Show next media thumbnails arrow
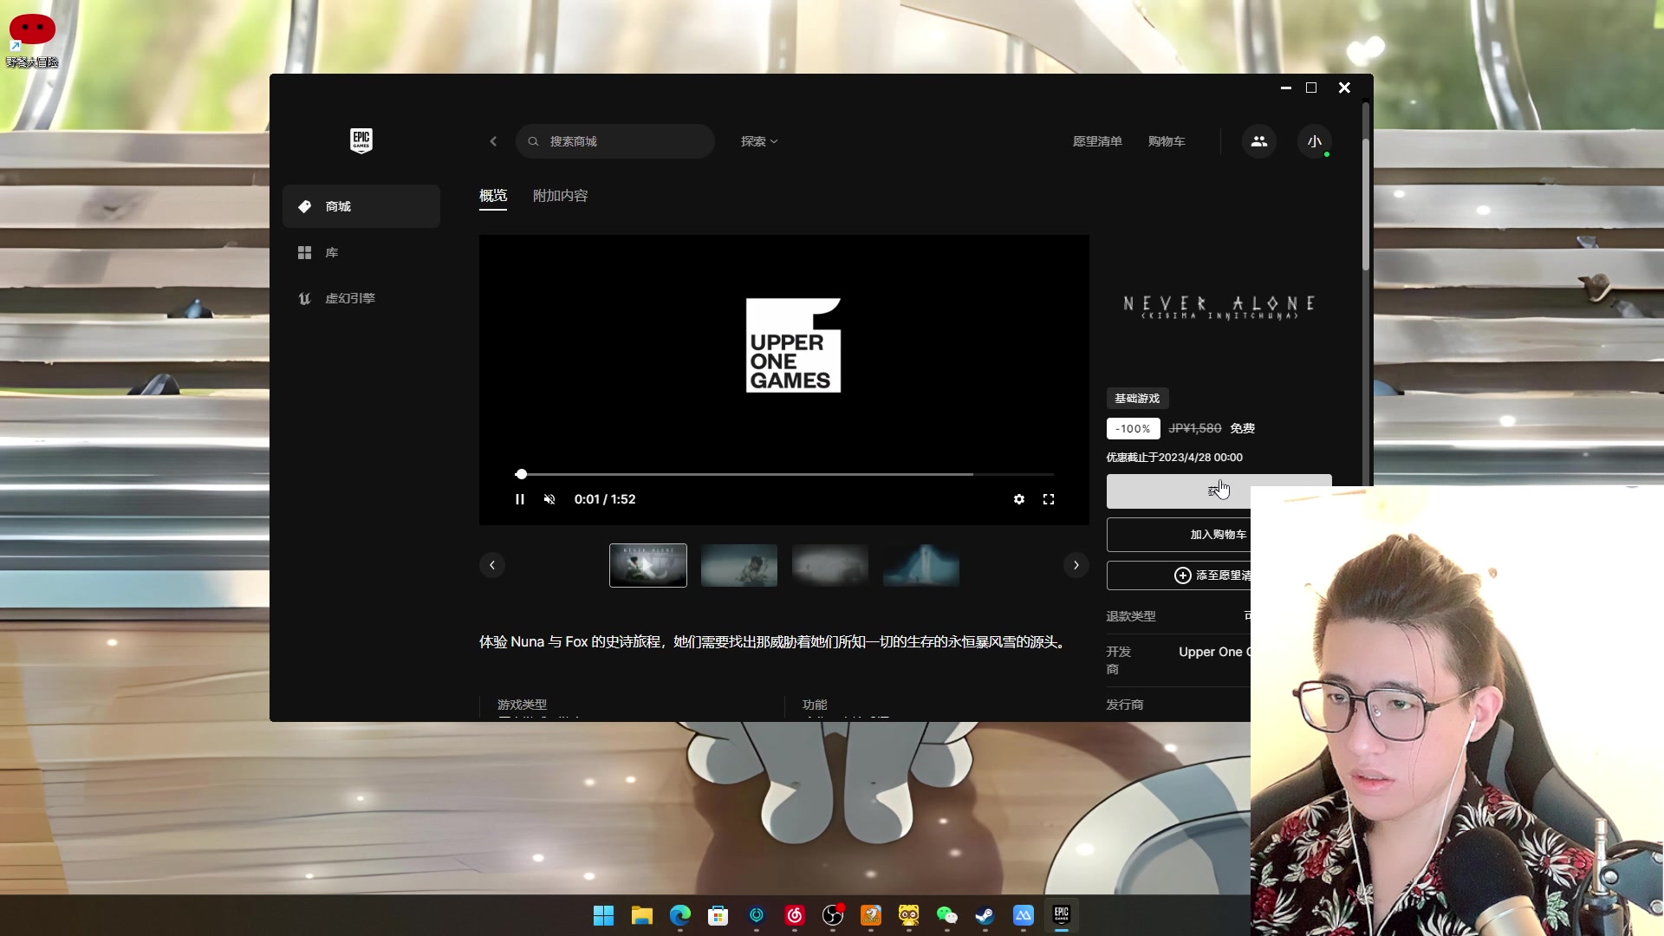 pos(1076,565)
